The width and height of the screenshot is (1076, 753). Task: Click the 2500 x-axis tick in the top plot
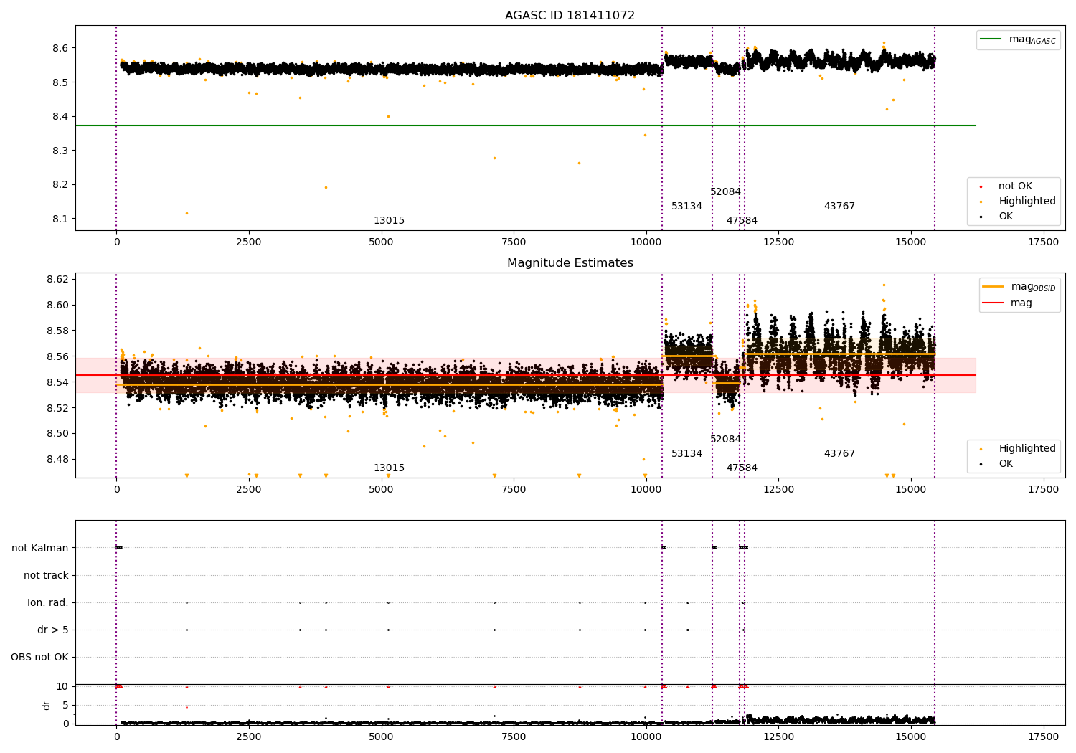(x=249, y=242)
